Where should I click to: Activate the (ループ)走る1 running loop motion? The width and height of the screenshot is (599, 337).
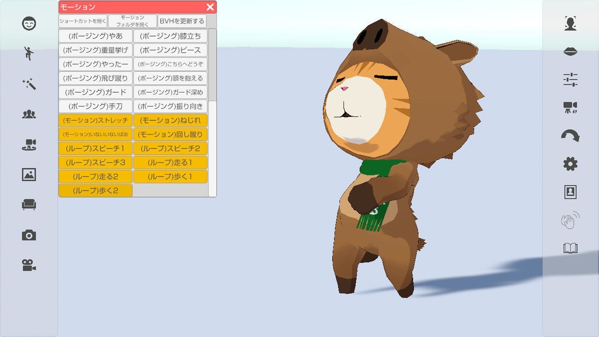click(170, 162)
